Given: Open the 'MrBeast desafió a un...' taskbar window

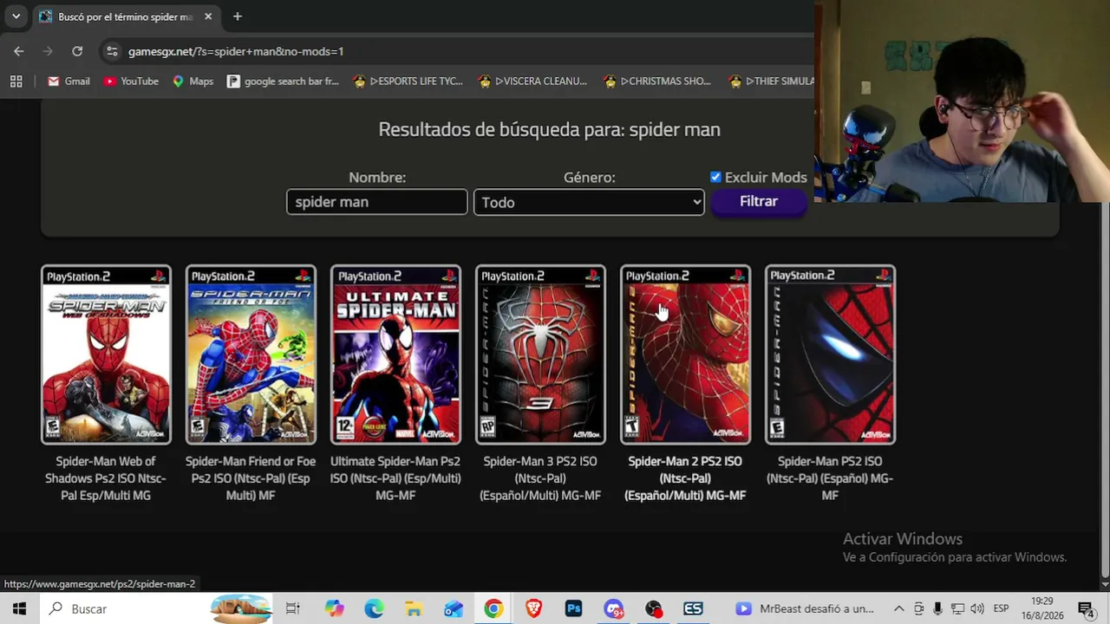Looking at the screenshot, I should tap(804, 608).
